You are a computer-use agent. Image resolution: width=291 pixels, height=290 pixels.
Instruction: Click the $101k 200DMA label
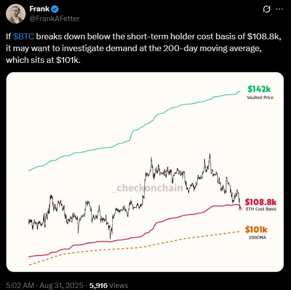pos(256,232)
